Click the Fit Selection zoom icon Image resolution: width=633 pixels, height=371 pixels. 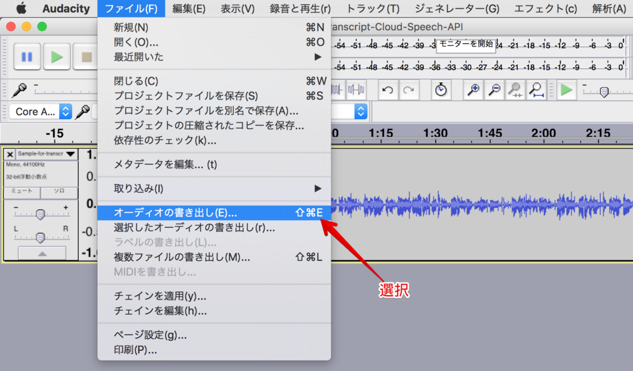point(515,90)
